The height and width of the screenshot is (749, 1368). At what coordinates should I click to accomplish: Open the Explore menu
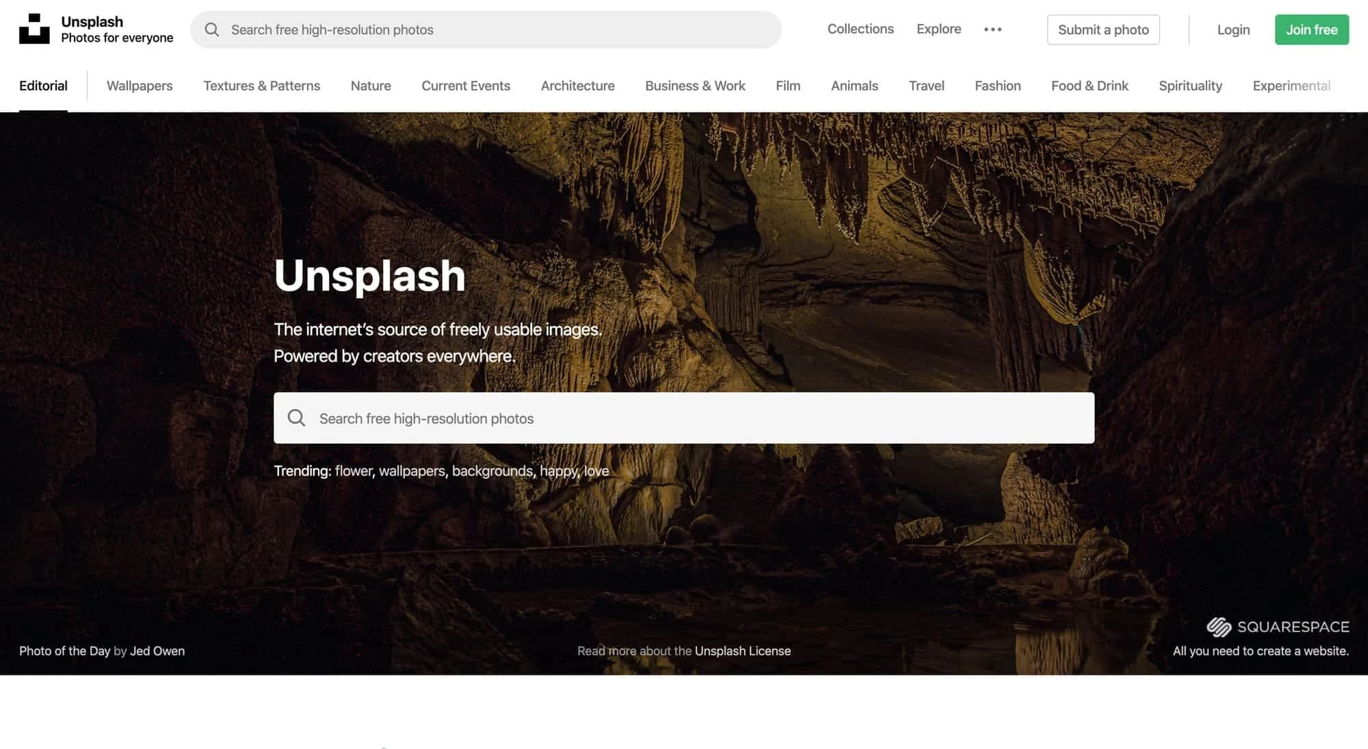click(938, 29)
